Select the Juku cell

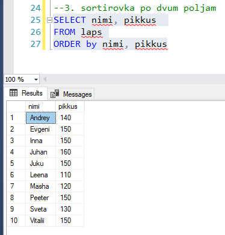pos(41,163)
